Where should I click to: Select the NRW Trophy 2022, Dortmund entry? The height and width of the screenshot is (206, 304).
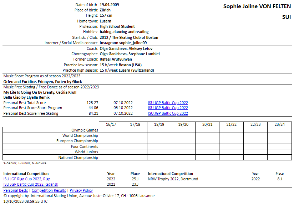coord(173,179)
